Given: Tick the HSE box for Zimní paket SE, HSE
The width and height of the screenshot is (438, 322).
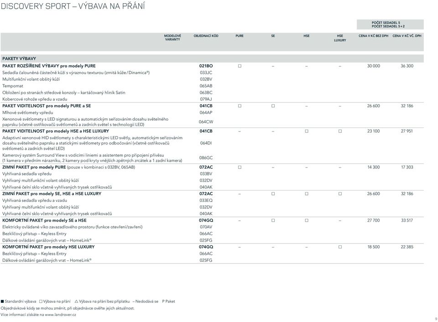Looking at the screenshot, I should (x=307, y=194).
